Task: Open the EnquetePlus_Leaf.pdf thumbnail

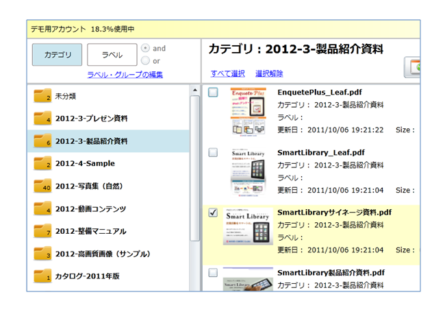Action: pos(249,112)
